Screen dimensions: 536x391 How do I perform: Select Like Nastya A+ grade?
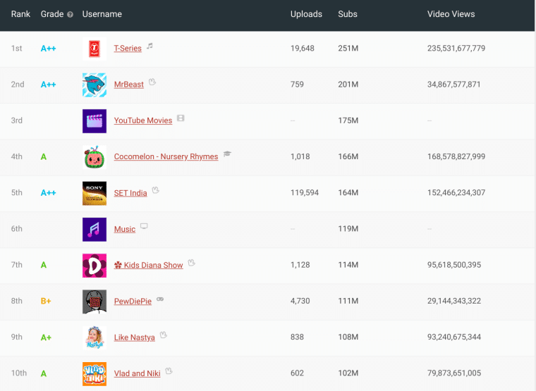tap(46, 337)
